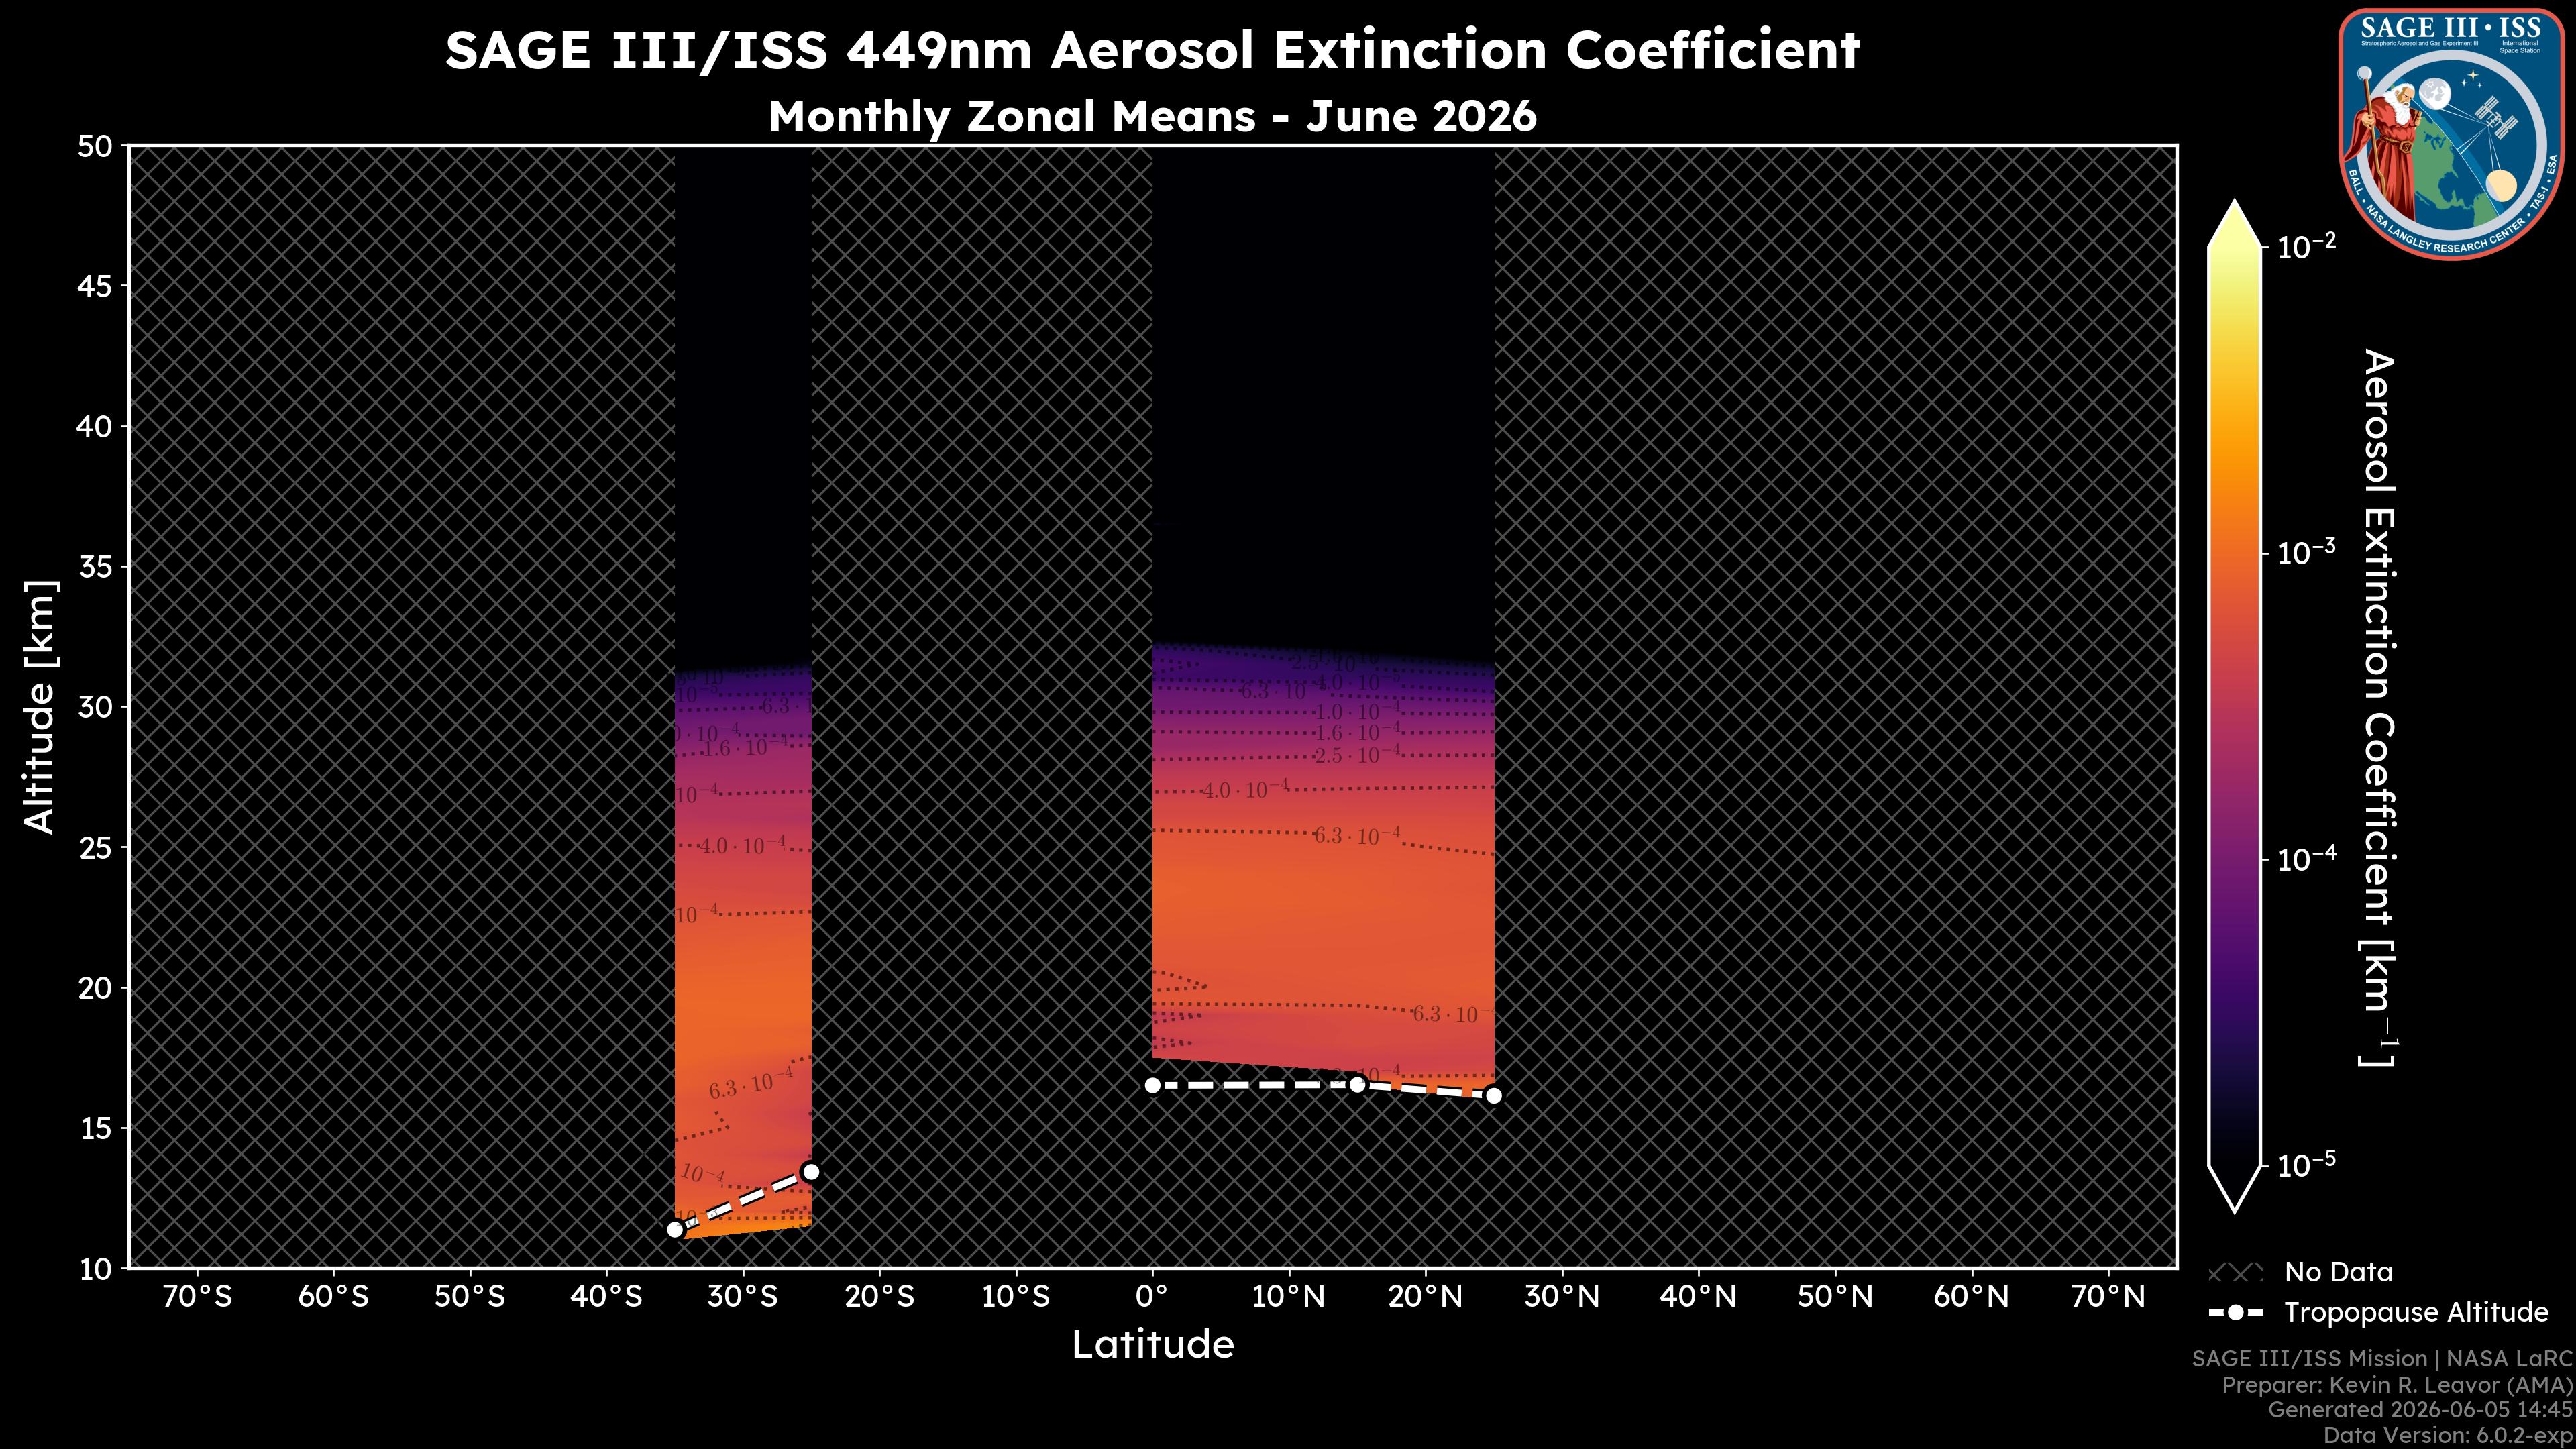This screenshot has width=2576, height=1449.
Task: Click the 4.0·10⁻⁴ contour label in the southern band
Action: (x=742, y=846)
